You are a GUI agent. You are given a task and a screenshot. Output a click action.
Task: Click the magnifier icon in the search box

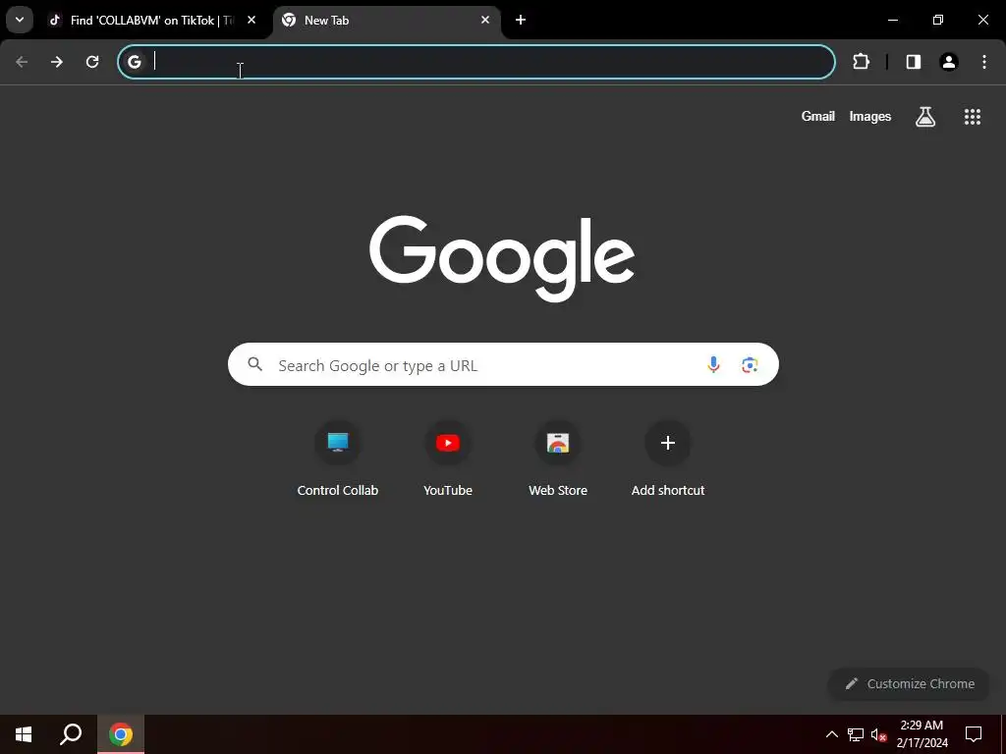coord(255,365)
